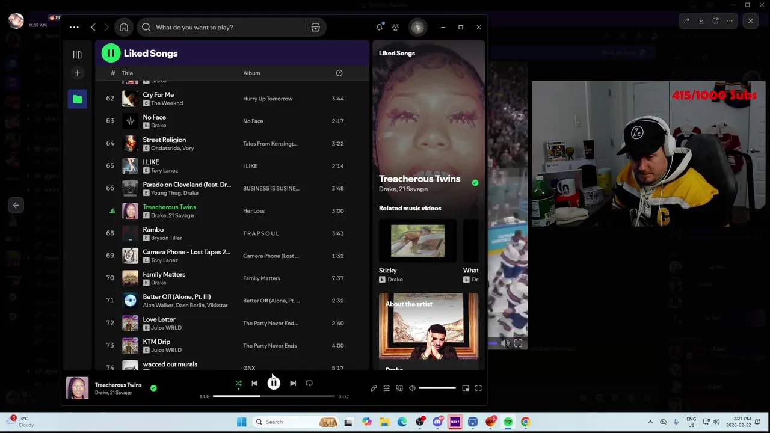Click open-in-new-window icon in viewer toolbar
The height and width of the screenshot is (433, 770).
click(715, 20)
